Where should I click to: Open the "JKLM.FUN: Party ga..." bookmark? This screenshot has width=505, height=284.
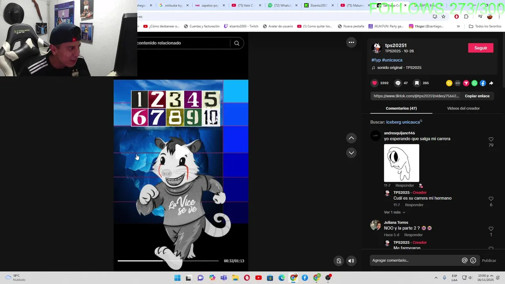(385, 26)
